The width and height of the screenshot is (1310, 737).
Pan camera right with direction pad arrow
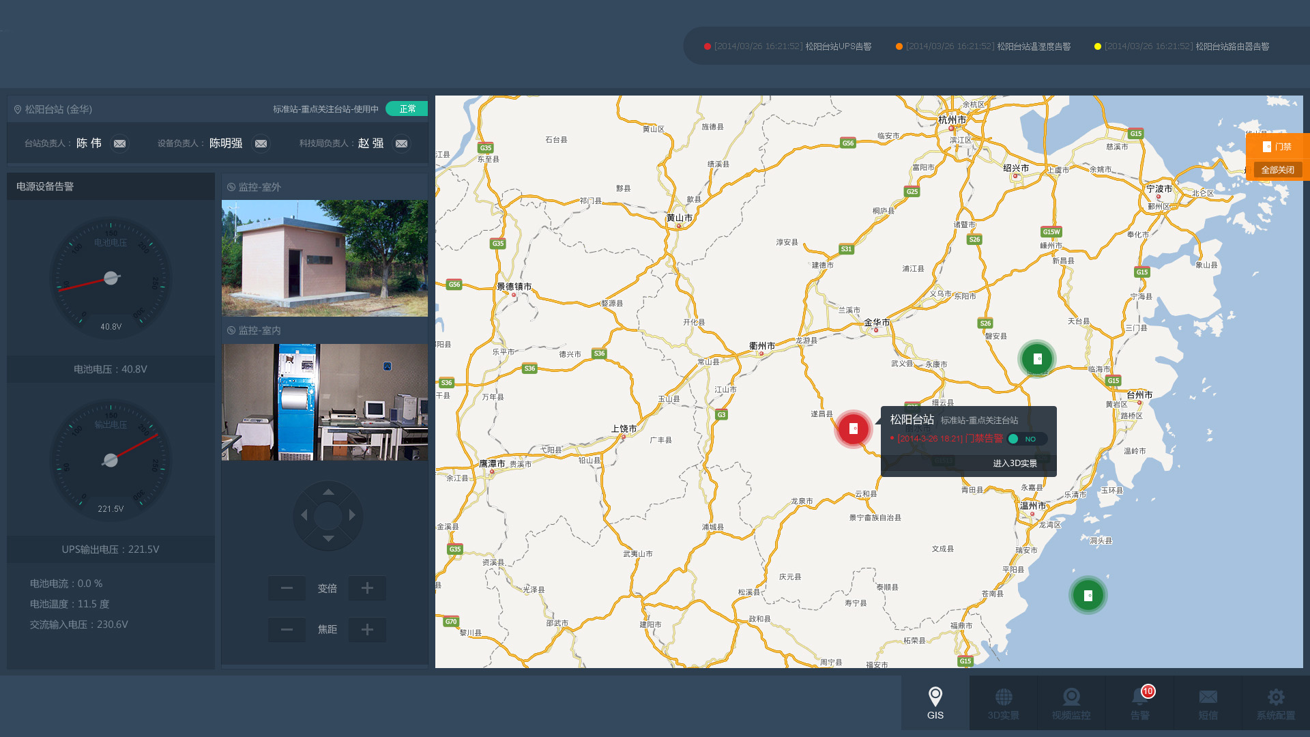tap(352, 516)
